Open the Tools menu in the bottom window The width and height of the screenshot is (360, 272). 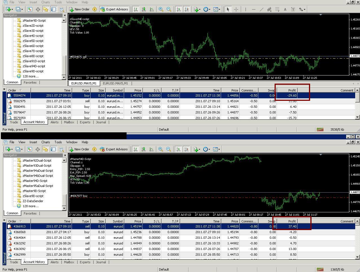[x=58, y=142]
